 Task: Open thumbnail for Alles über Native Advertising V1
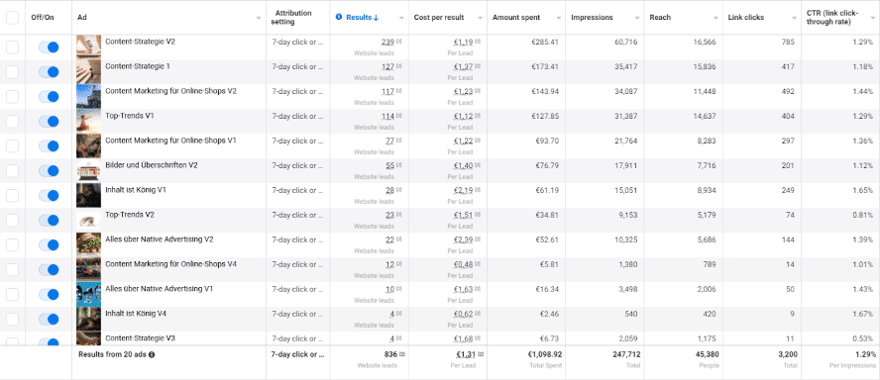click(88, 294)
